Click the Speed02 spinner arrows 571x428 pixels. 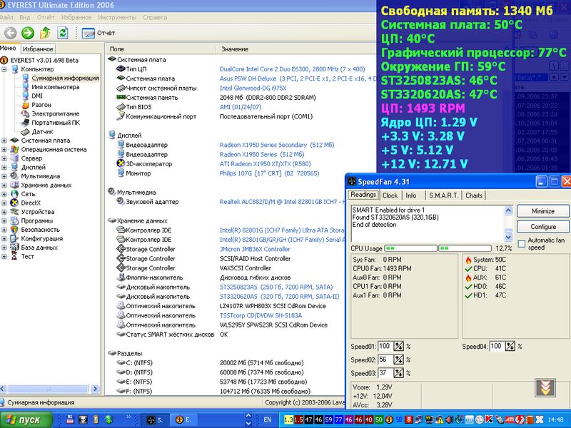(x=400, y=360)
